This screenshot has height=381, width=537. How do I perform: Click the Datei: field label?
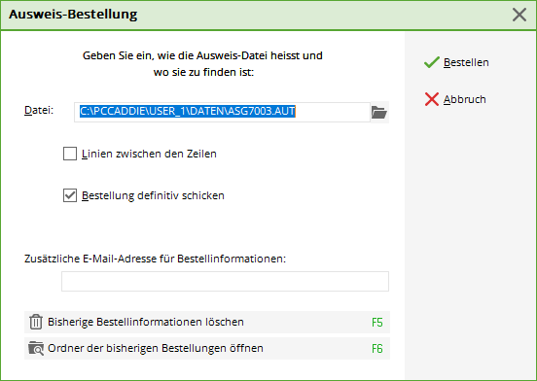39,111
